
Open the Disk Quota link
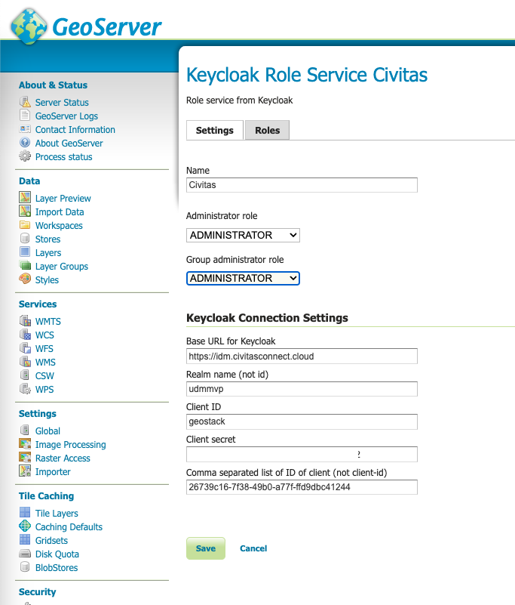coord(57,554)
